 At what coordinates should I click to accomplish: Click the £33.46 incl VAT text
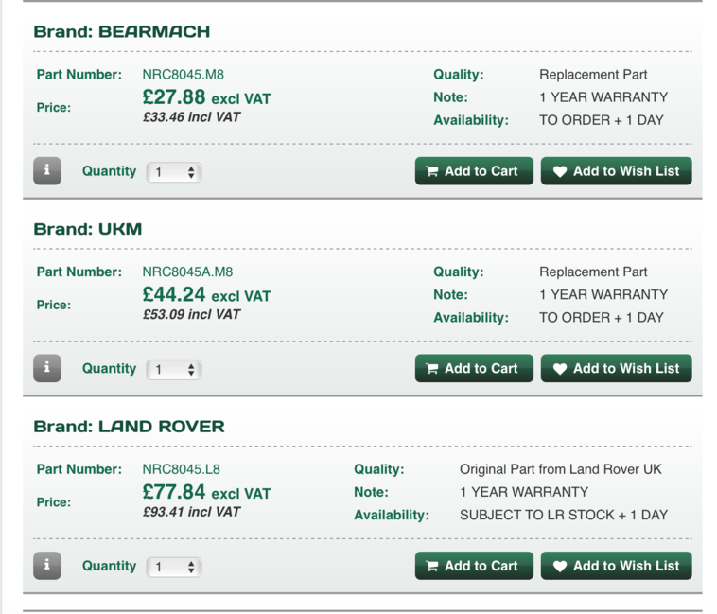pos(192,117)
